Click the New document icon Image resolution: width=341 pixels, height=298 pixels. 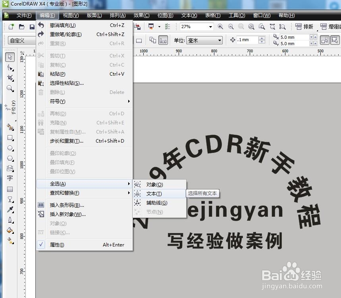11,27
